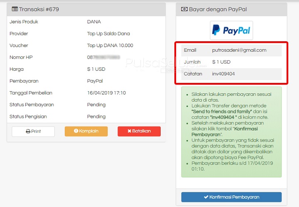Click the PayPal logo image

pyautogui.click(x=231, y=30)
